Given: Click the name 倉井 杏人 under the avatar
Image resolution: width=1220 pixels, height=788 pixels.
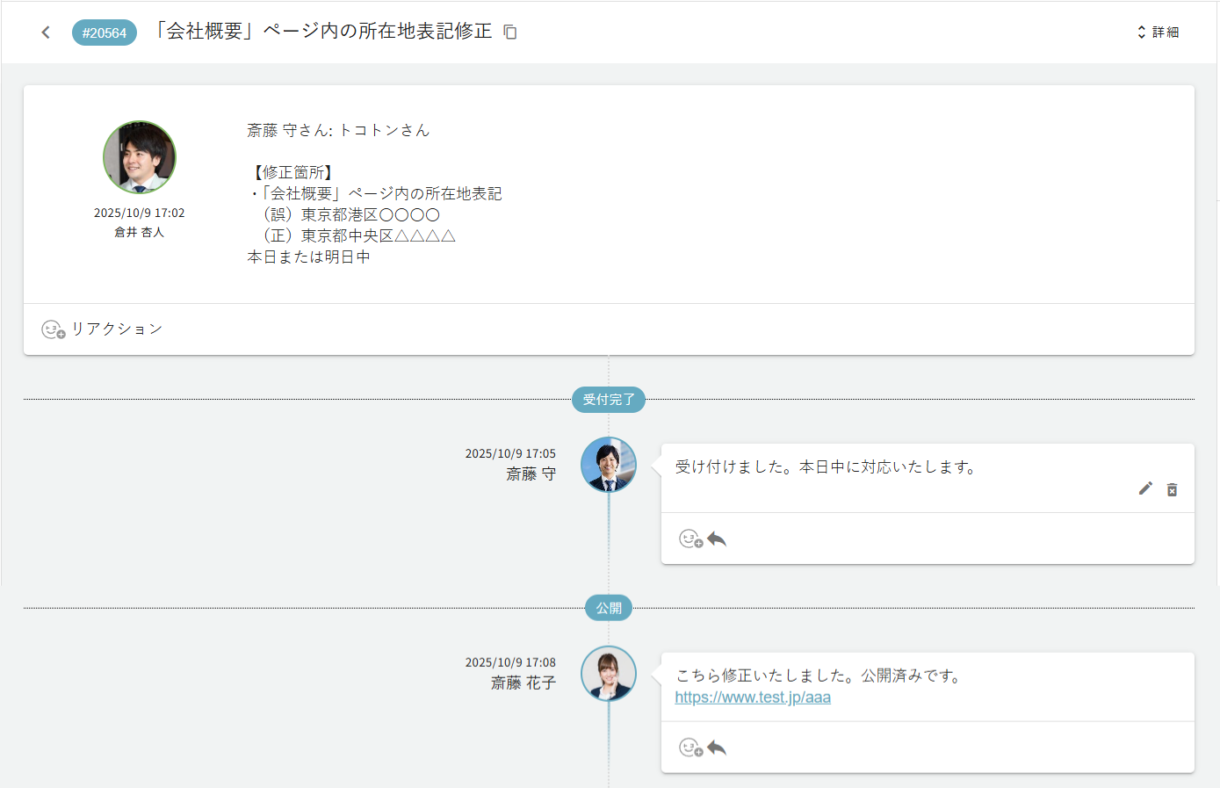Looking at the screenshot, I should tap(139, 232).
